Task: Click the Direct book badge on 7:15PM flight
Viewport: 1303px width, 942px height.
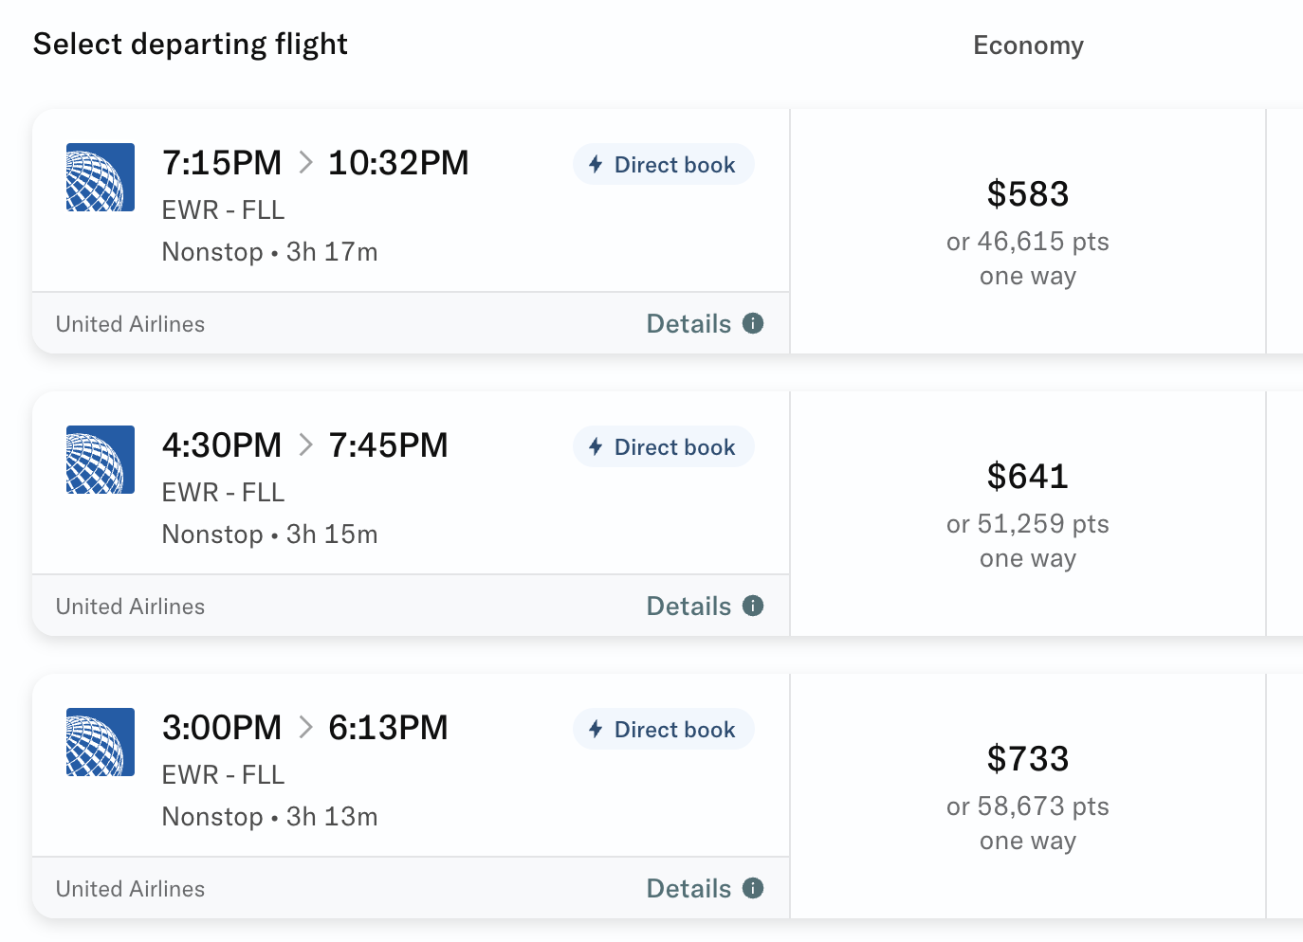Action: (664, 165)
